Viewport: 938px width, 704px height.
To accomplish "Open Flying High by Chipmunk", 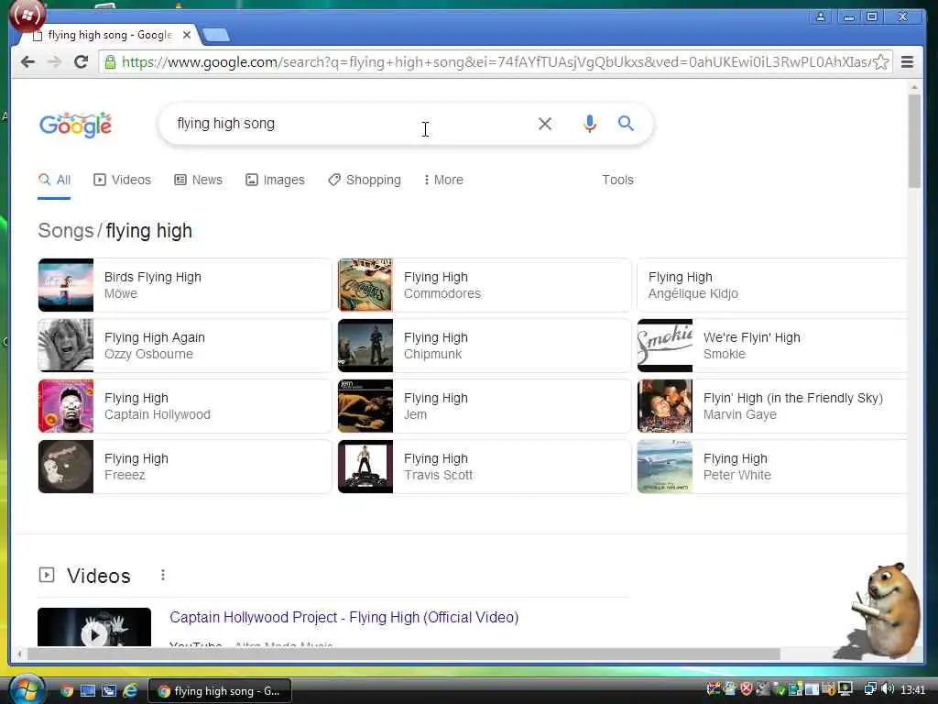I will (484, 346).
